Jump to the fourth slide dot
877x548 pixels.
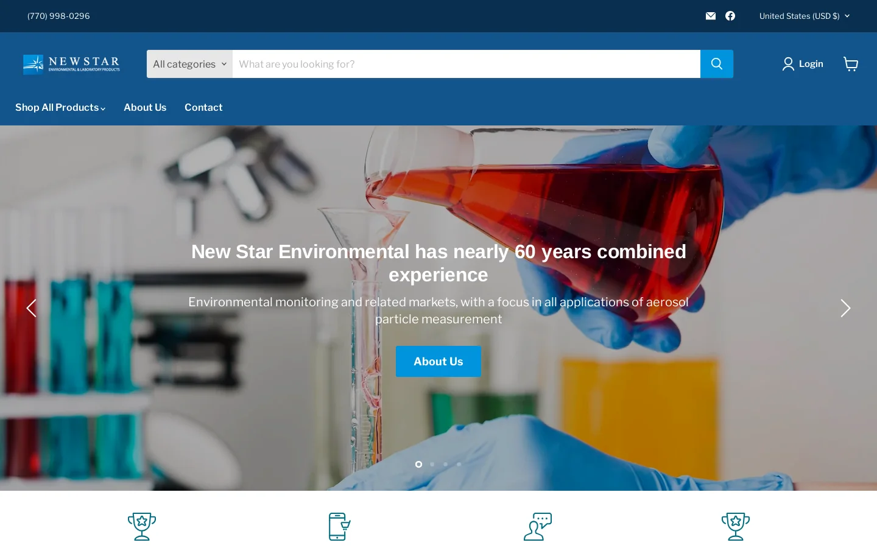[x=459, y=464]
